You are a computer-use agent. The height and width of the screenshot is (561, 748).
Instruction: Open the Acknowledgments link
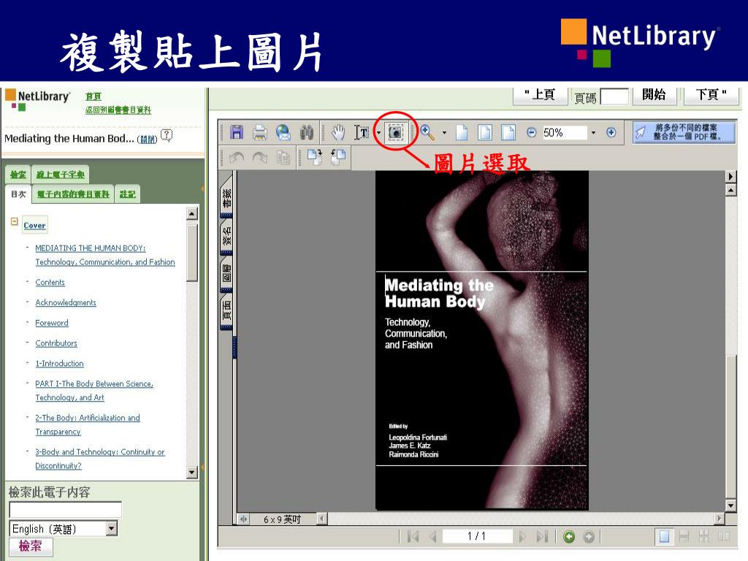point(66,302)
